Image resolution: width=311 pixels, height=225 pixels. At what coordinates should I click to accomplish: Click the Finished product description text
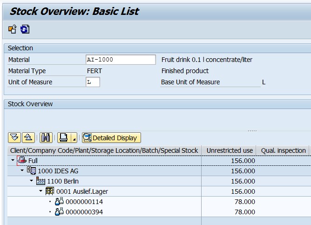click(x=185, y=71)
